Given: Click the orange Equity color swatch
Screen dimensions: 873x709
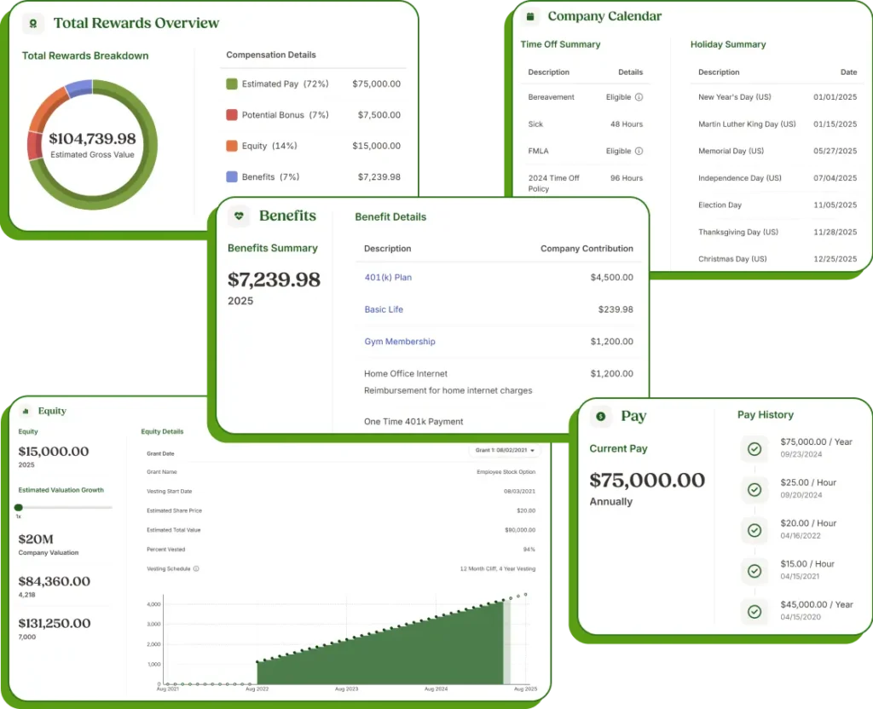Looking at the screenshot, I should click(x=232, y=146).
